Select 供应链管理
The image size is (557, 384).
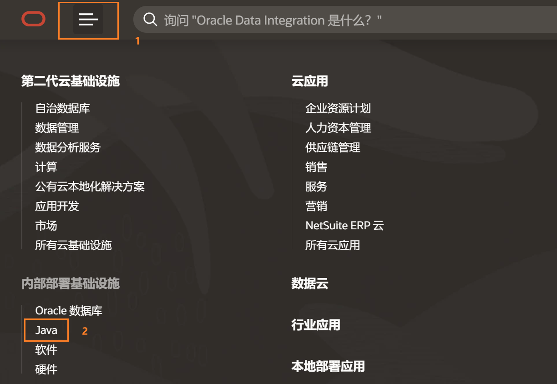tap(333, 147)
